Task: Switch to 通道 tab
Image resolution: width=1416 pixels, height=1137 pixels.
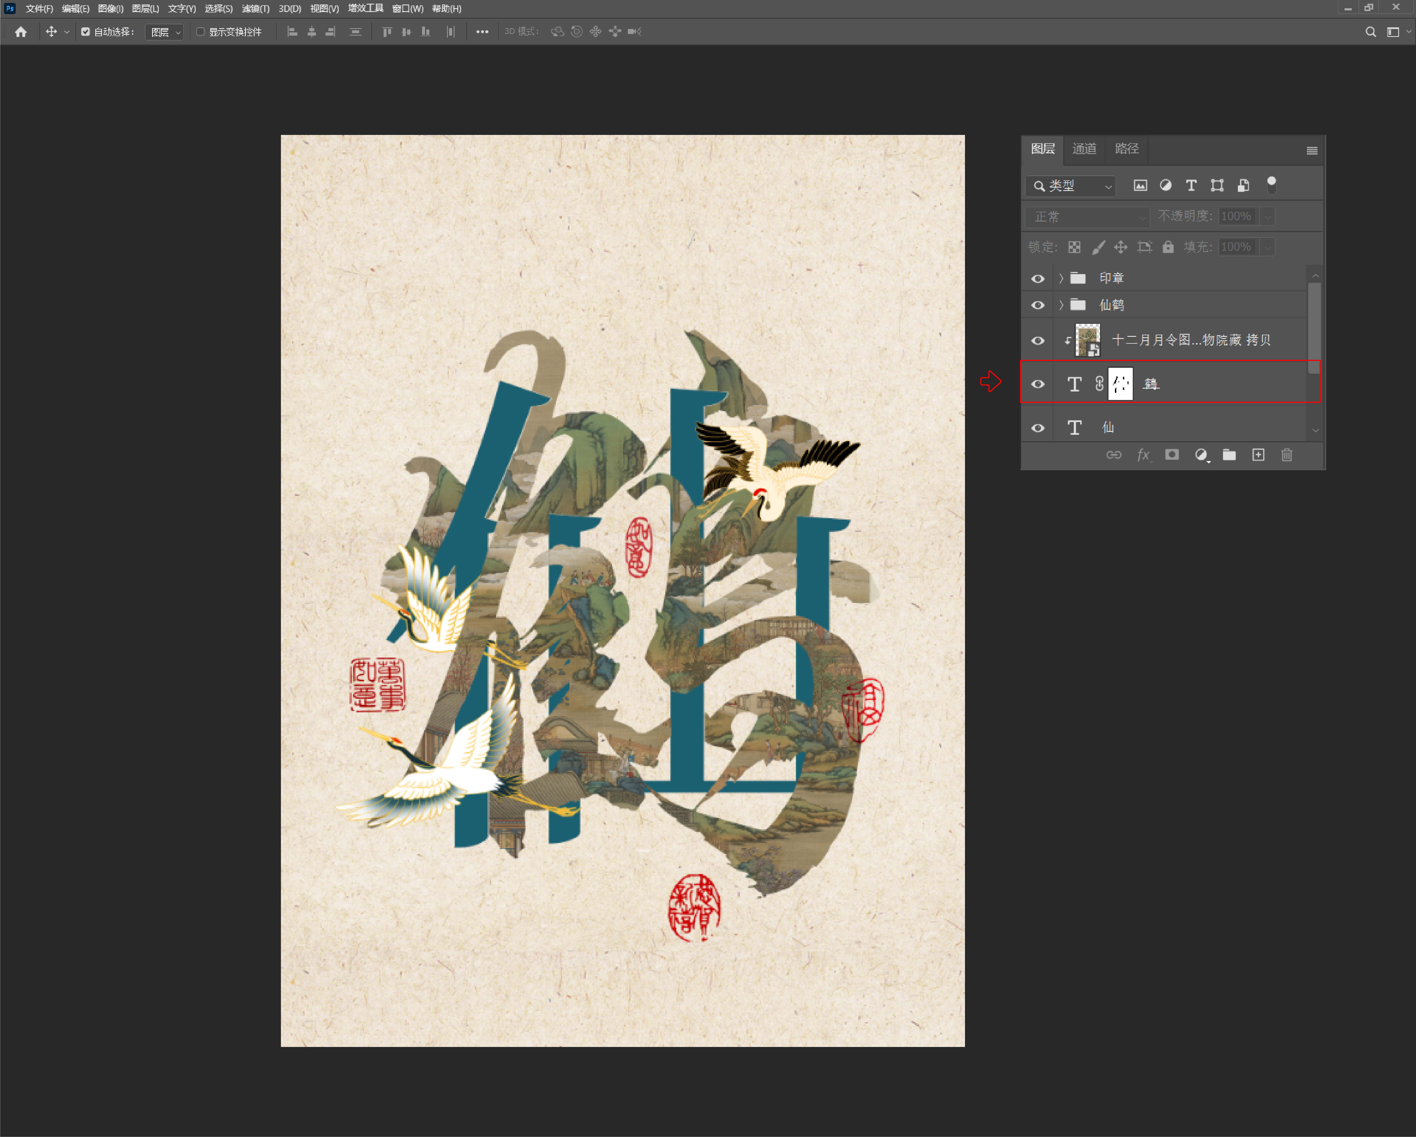Action: (x=1084, y=149)
